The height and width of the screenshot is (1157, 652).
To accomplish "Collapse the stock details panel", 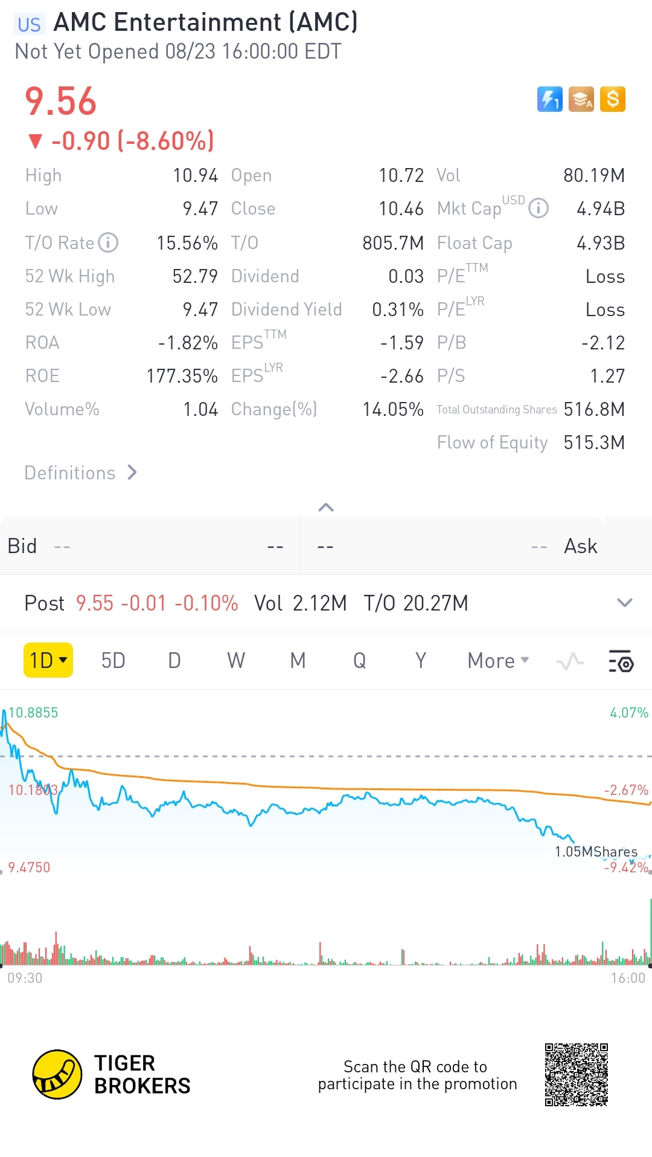I will (x=326, y=507).
